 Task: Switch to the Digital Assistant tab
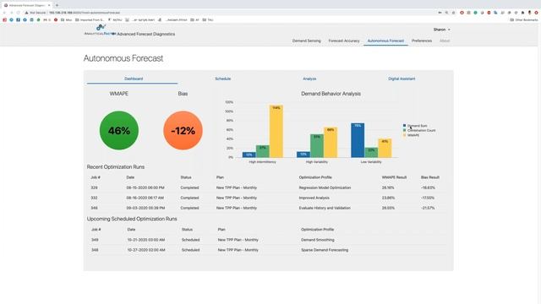(x=402, y=79)
